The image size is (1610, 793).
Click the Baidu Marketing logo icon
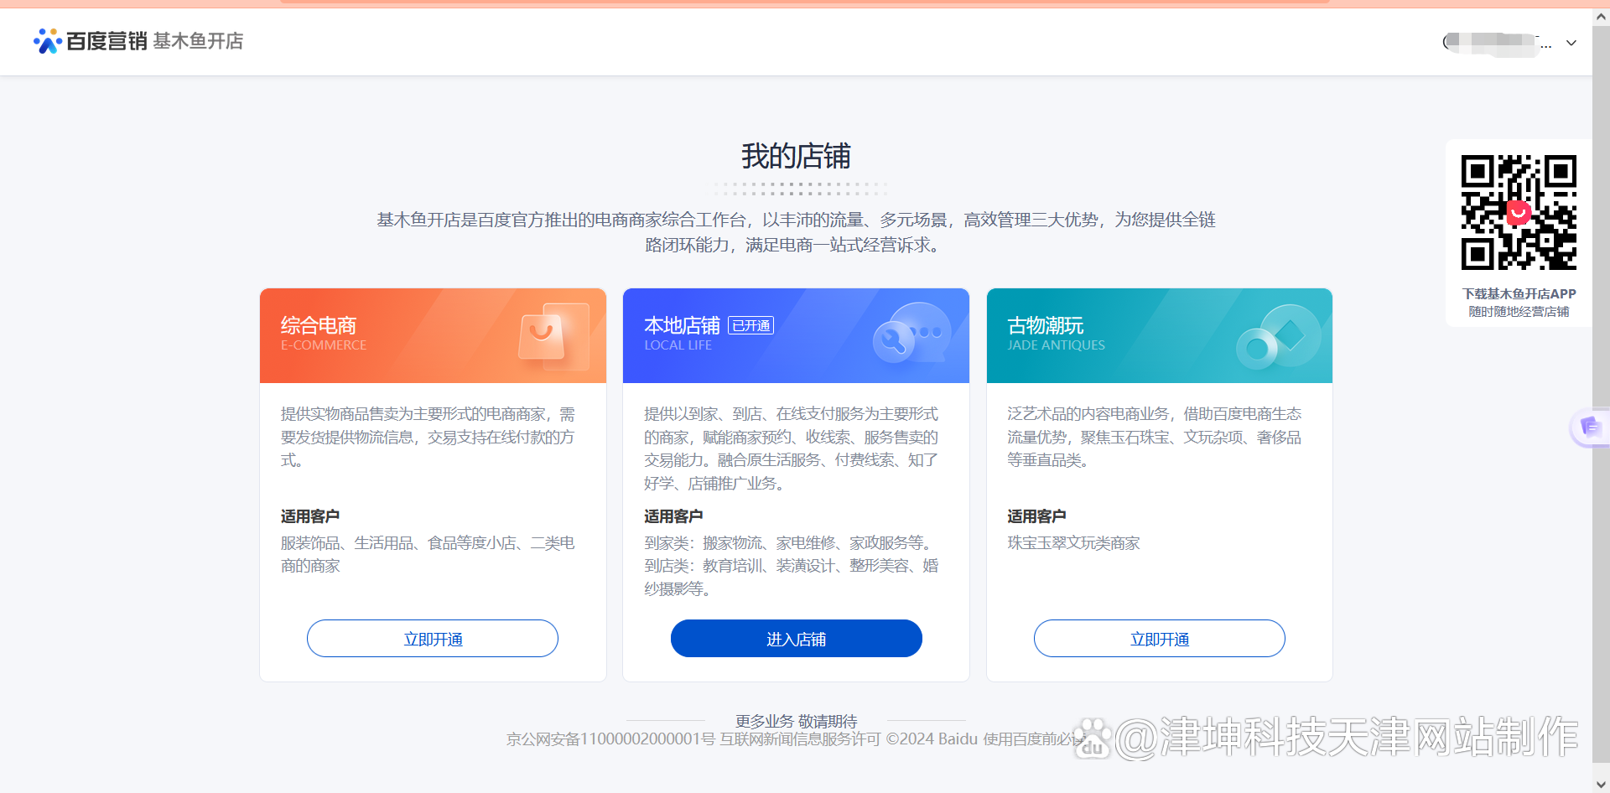click(48, 40)
